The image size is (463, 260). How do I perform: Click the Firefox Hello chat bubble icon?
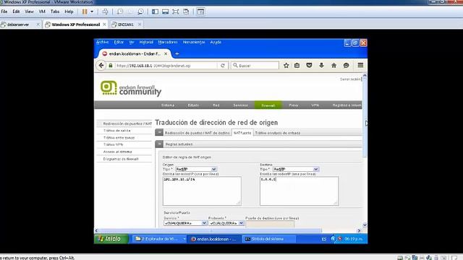pos(346,66)
